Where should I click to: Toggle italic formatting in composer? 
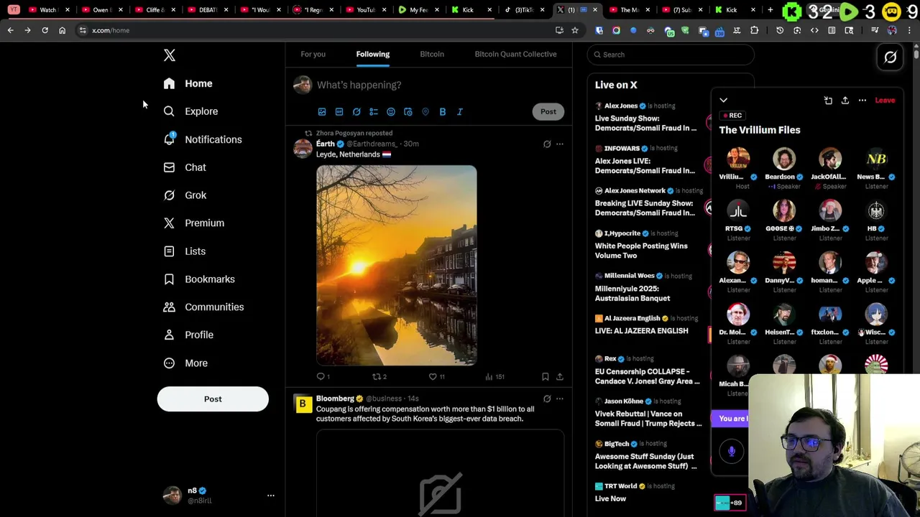(460, 112)
